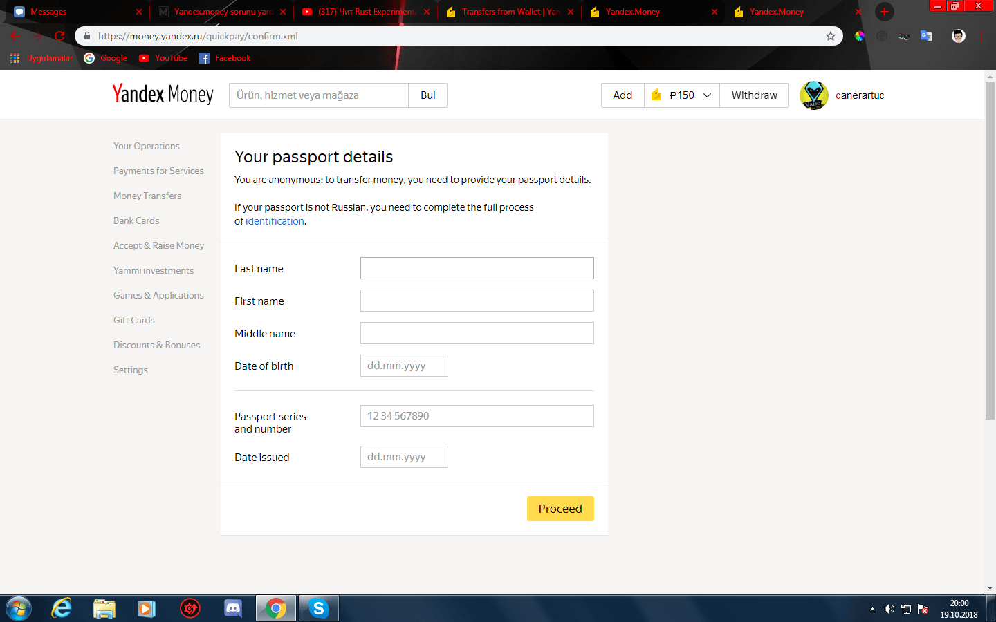Expand the ₽150 balance dropdown

(707, 95)
